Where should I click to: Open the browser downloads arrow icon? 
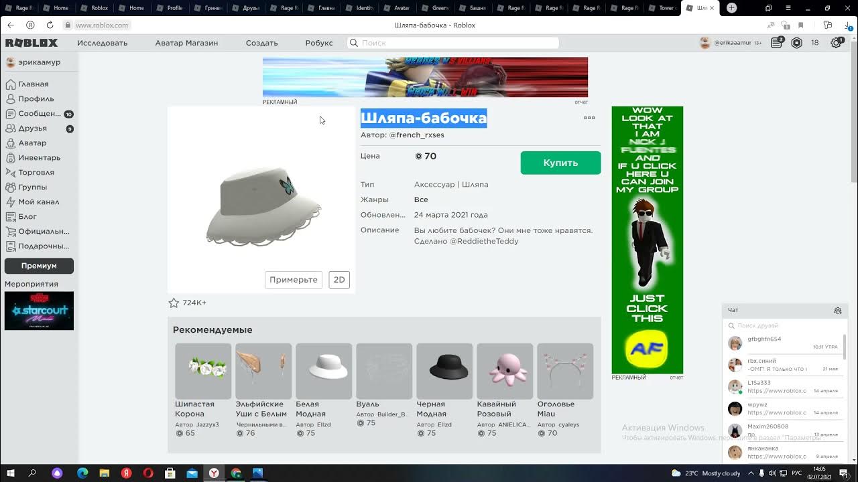click(848, 25)
